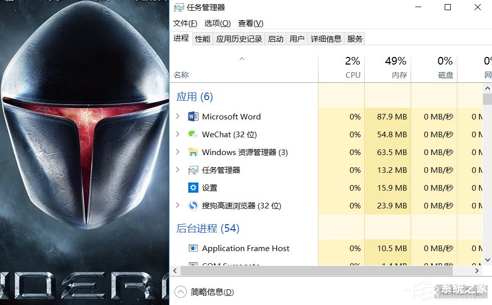Click the WeChat green icon in the list
The height and width of the screenshot is (305, 492).
pyautogui.click(x=192, y=134)
